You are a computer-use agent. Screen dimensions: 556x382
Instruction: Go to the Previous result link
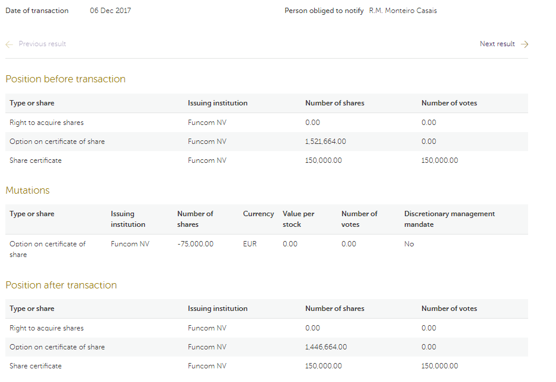42,44
